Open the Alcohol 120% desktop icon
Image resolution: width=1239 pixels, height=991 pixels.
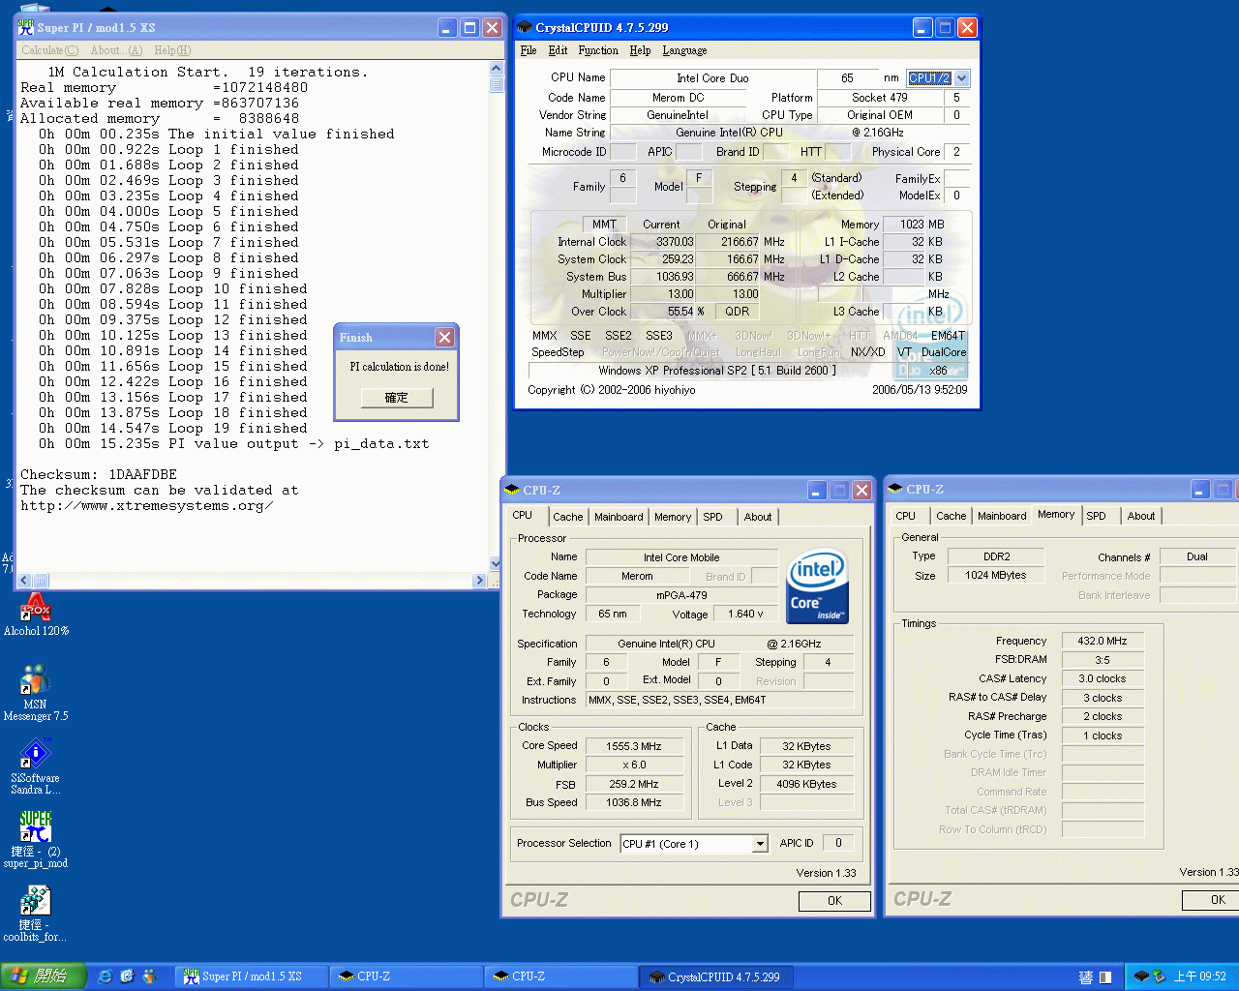36,610
